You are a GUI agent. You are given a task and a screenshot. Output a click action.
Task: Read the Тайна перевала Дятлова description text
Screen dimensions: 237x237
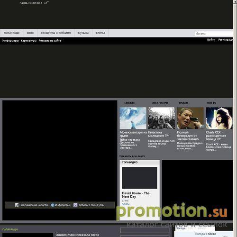(x=130, y=144)
